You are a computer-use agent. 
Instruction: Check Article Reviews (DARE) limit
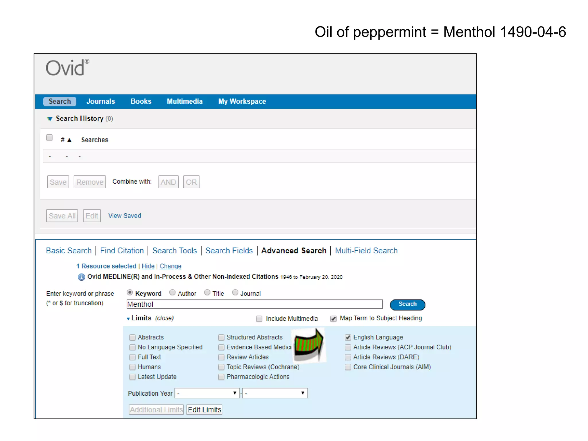click(x=348, y=357)
